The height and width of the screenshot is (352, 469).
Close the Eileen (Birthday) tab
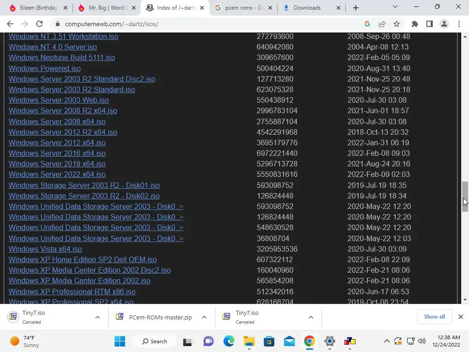pos(65,8)
